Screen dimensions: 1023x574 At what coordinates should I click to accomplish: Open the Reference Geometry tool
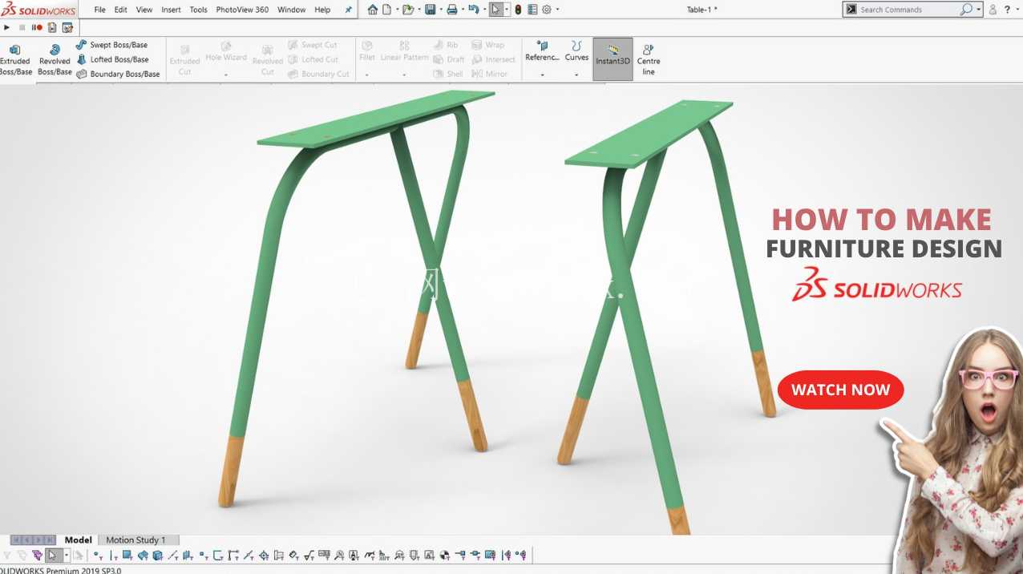point(542,52)
